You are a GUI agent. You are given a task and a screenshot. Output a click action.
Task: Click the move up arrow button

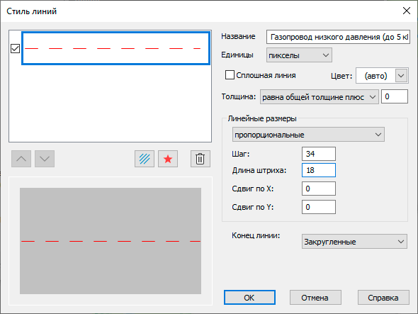21,159
